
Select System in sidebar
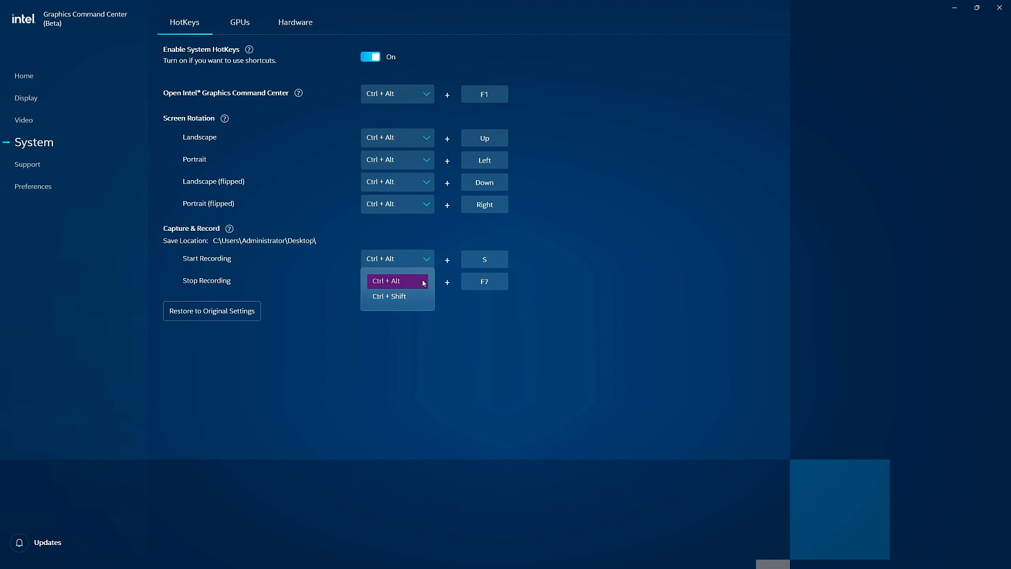[x=34, y=142]
